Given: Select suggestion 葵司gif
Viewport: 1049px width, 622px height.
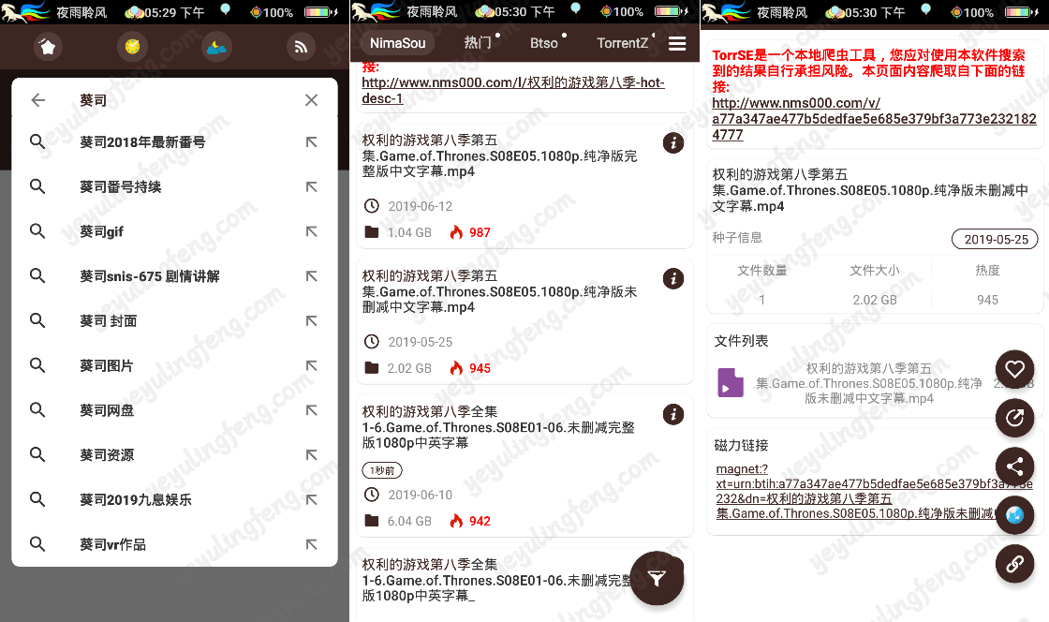Looking at the screenshot, I should [x=174, y=231].
